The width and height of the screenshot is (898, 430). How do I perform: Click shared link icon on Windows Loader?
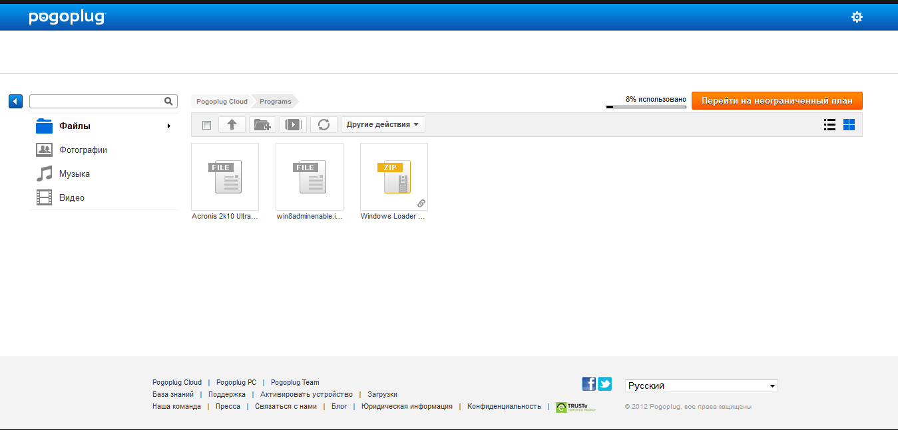pos(421,203)
